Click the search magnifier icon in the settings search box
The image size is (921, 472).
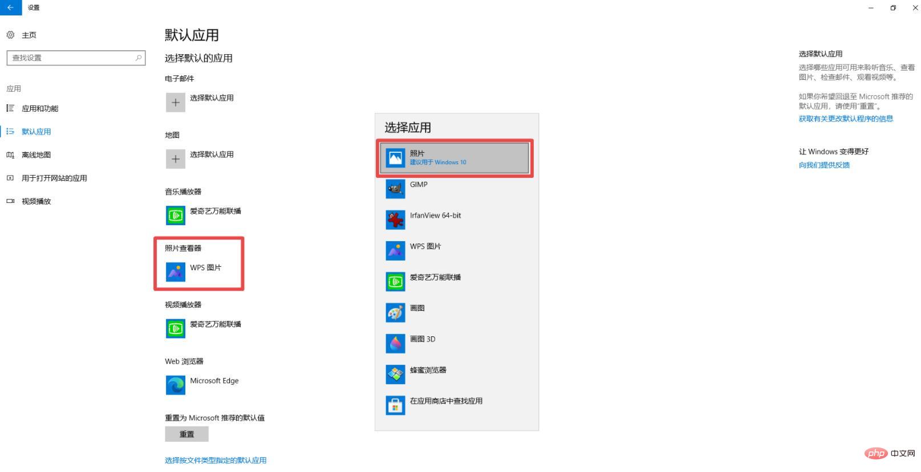pos(138,58)
